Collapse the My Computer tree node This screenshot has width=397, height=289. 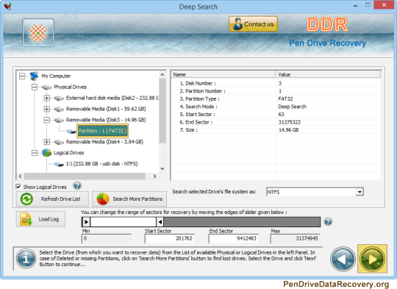coord(22,76)
